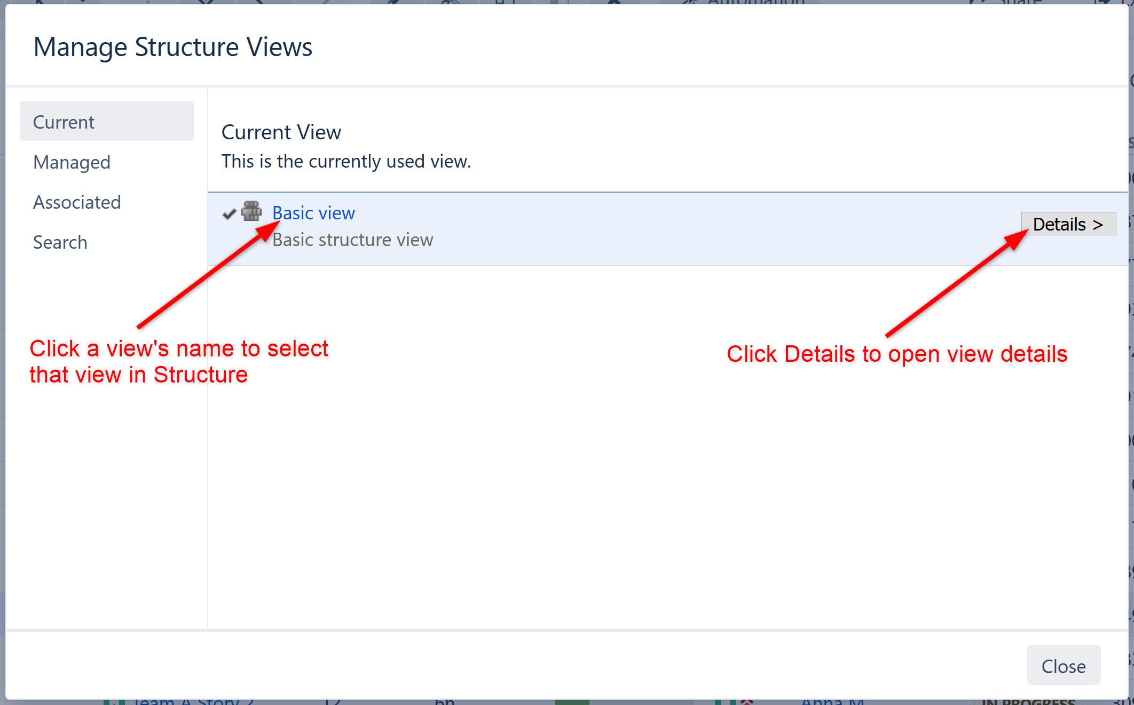Switch to the Managed tab
1134x705 pixels.
72,162
